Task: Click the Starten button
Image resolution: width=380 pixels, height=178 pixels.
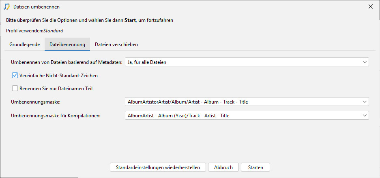Action: (x=255, y=167)
